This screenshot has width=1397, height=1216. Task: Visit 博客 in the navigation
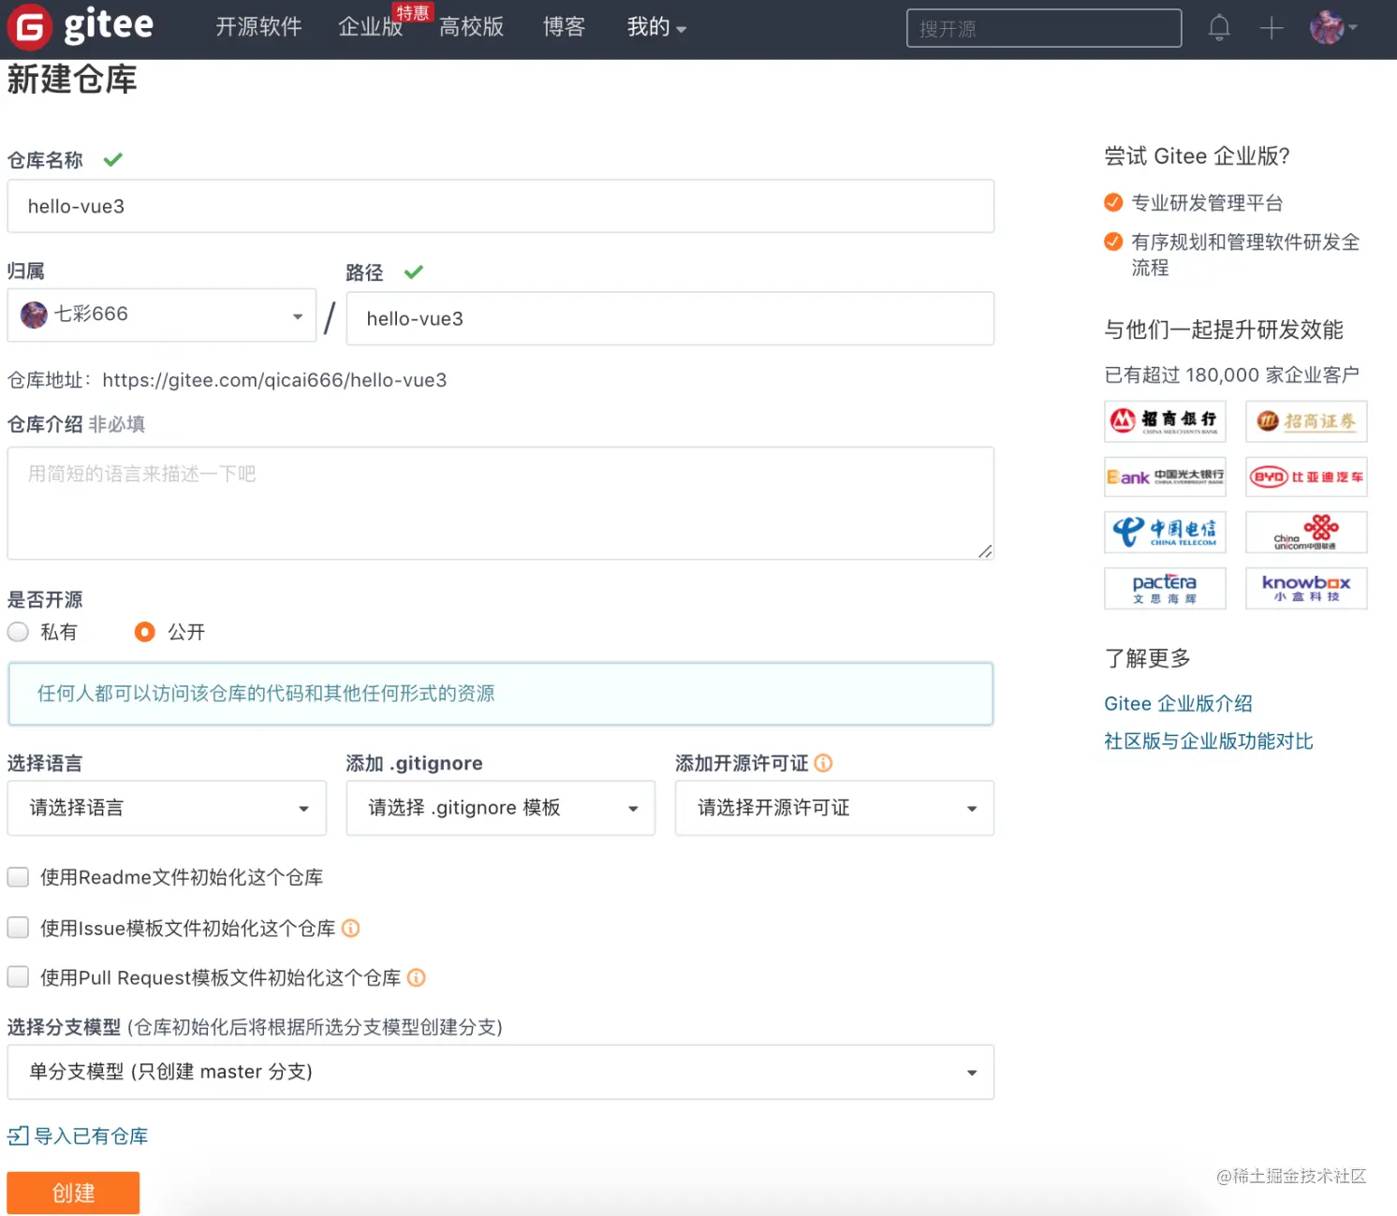coord(564,27)
